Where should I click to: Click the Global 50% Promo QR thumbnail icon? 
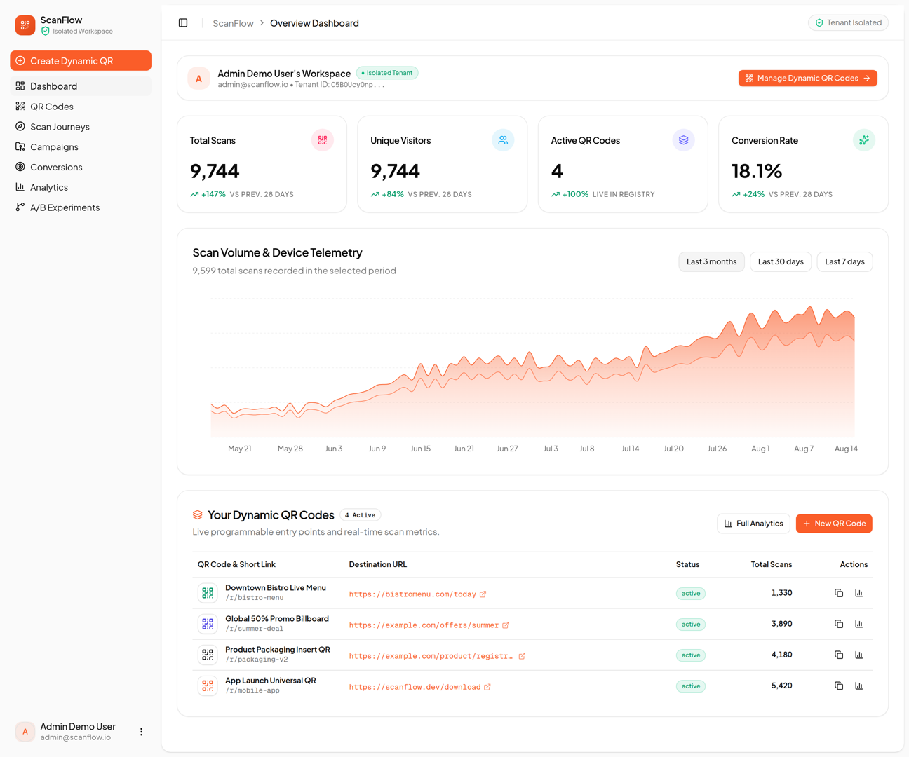(208, 624)
